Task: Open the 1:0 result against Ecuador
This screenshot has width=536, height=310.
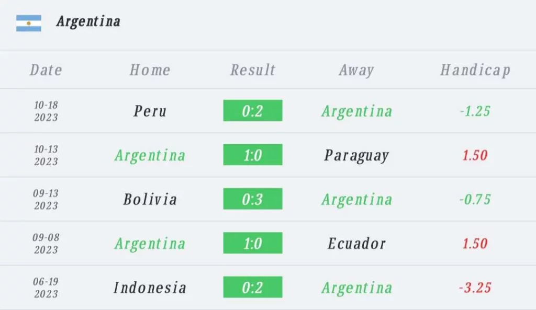Action: (253, 243)
